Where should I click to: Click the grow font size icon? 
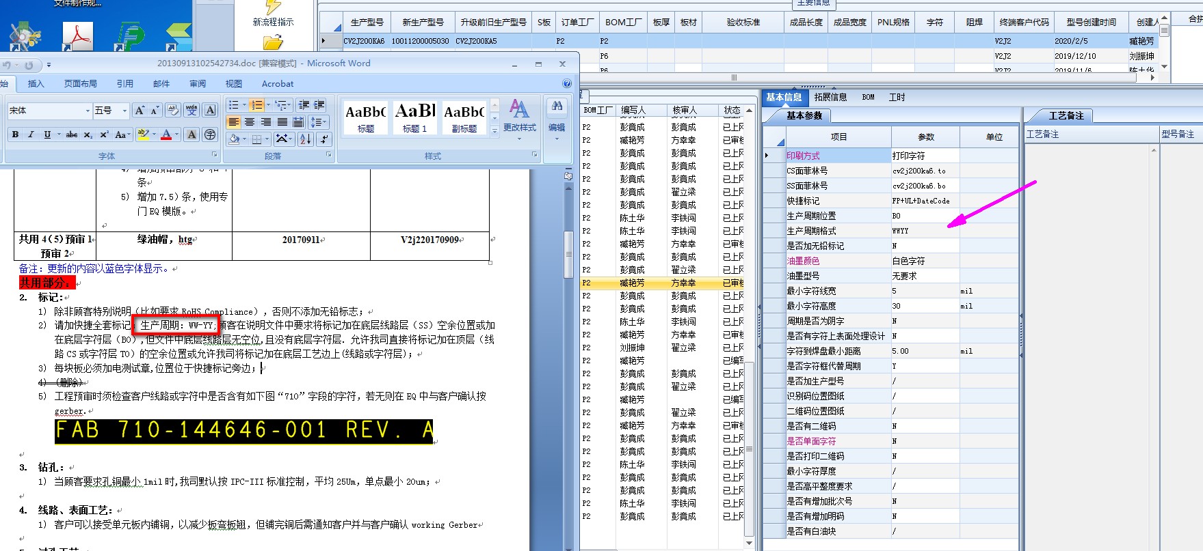(x=140, y=110)
